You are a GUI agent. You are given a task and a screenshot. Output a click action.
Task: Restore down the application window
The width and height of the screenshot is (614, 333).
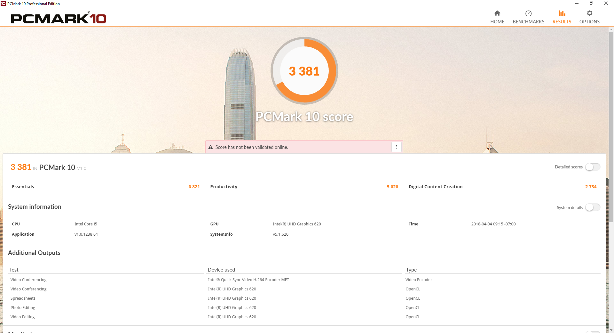[591, 4]
